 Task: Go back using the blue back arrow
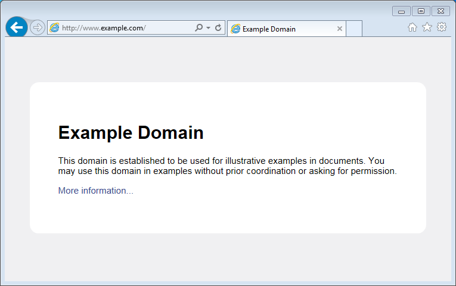point(16,27)
